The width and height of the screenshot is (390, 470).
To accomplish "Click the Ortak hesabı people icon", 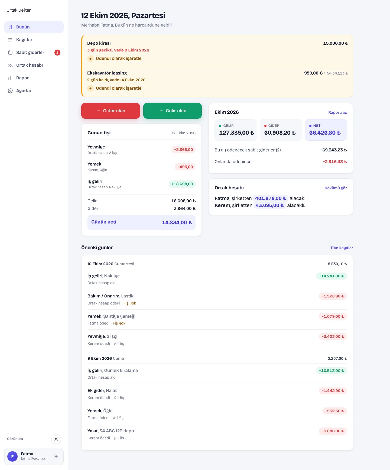I will (10, 65).
